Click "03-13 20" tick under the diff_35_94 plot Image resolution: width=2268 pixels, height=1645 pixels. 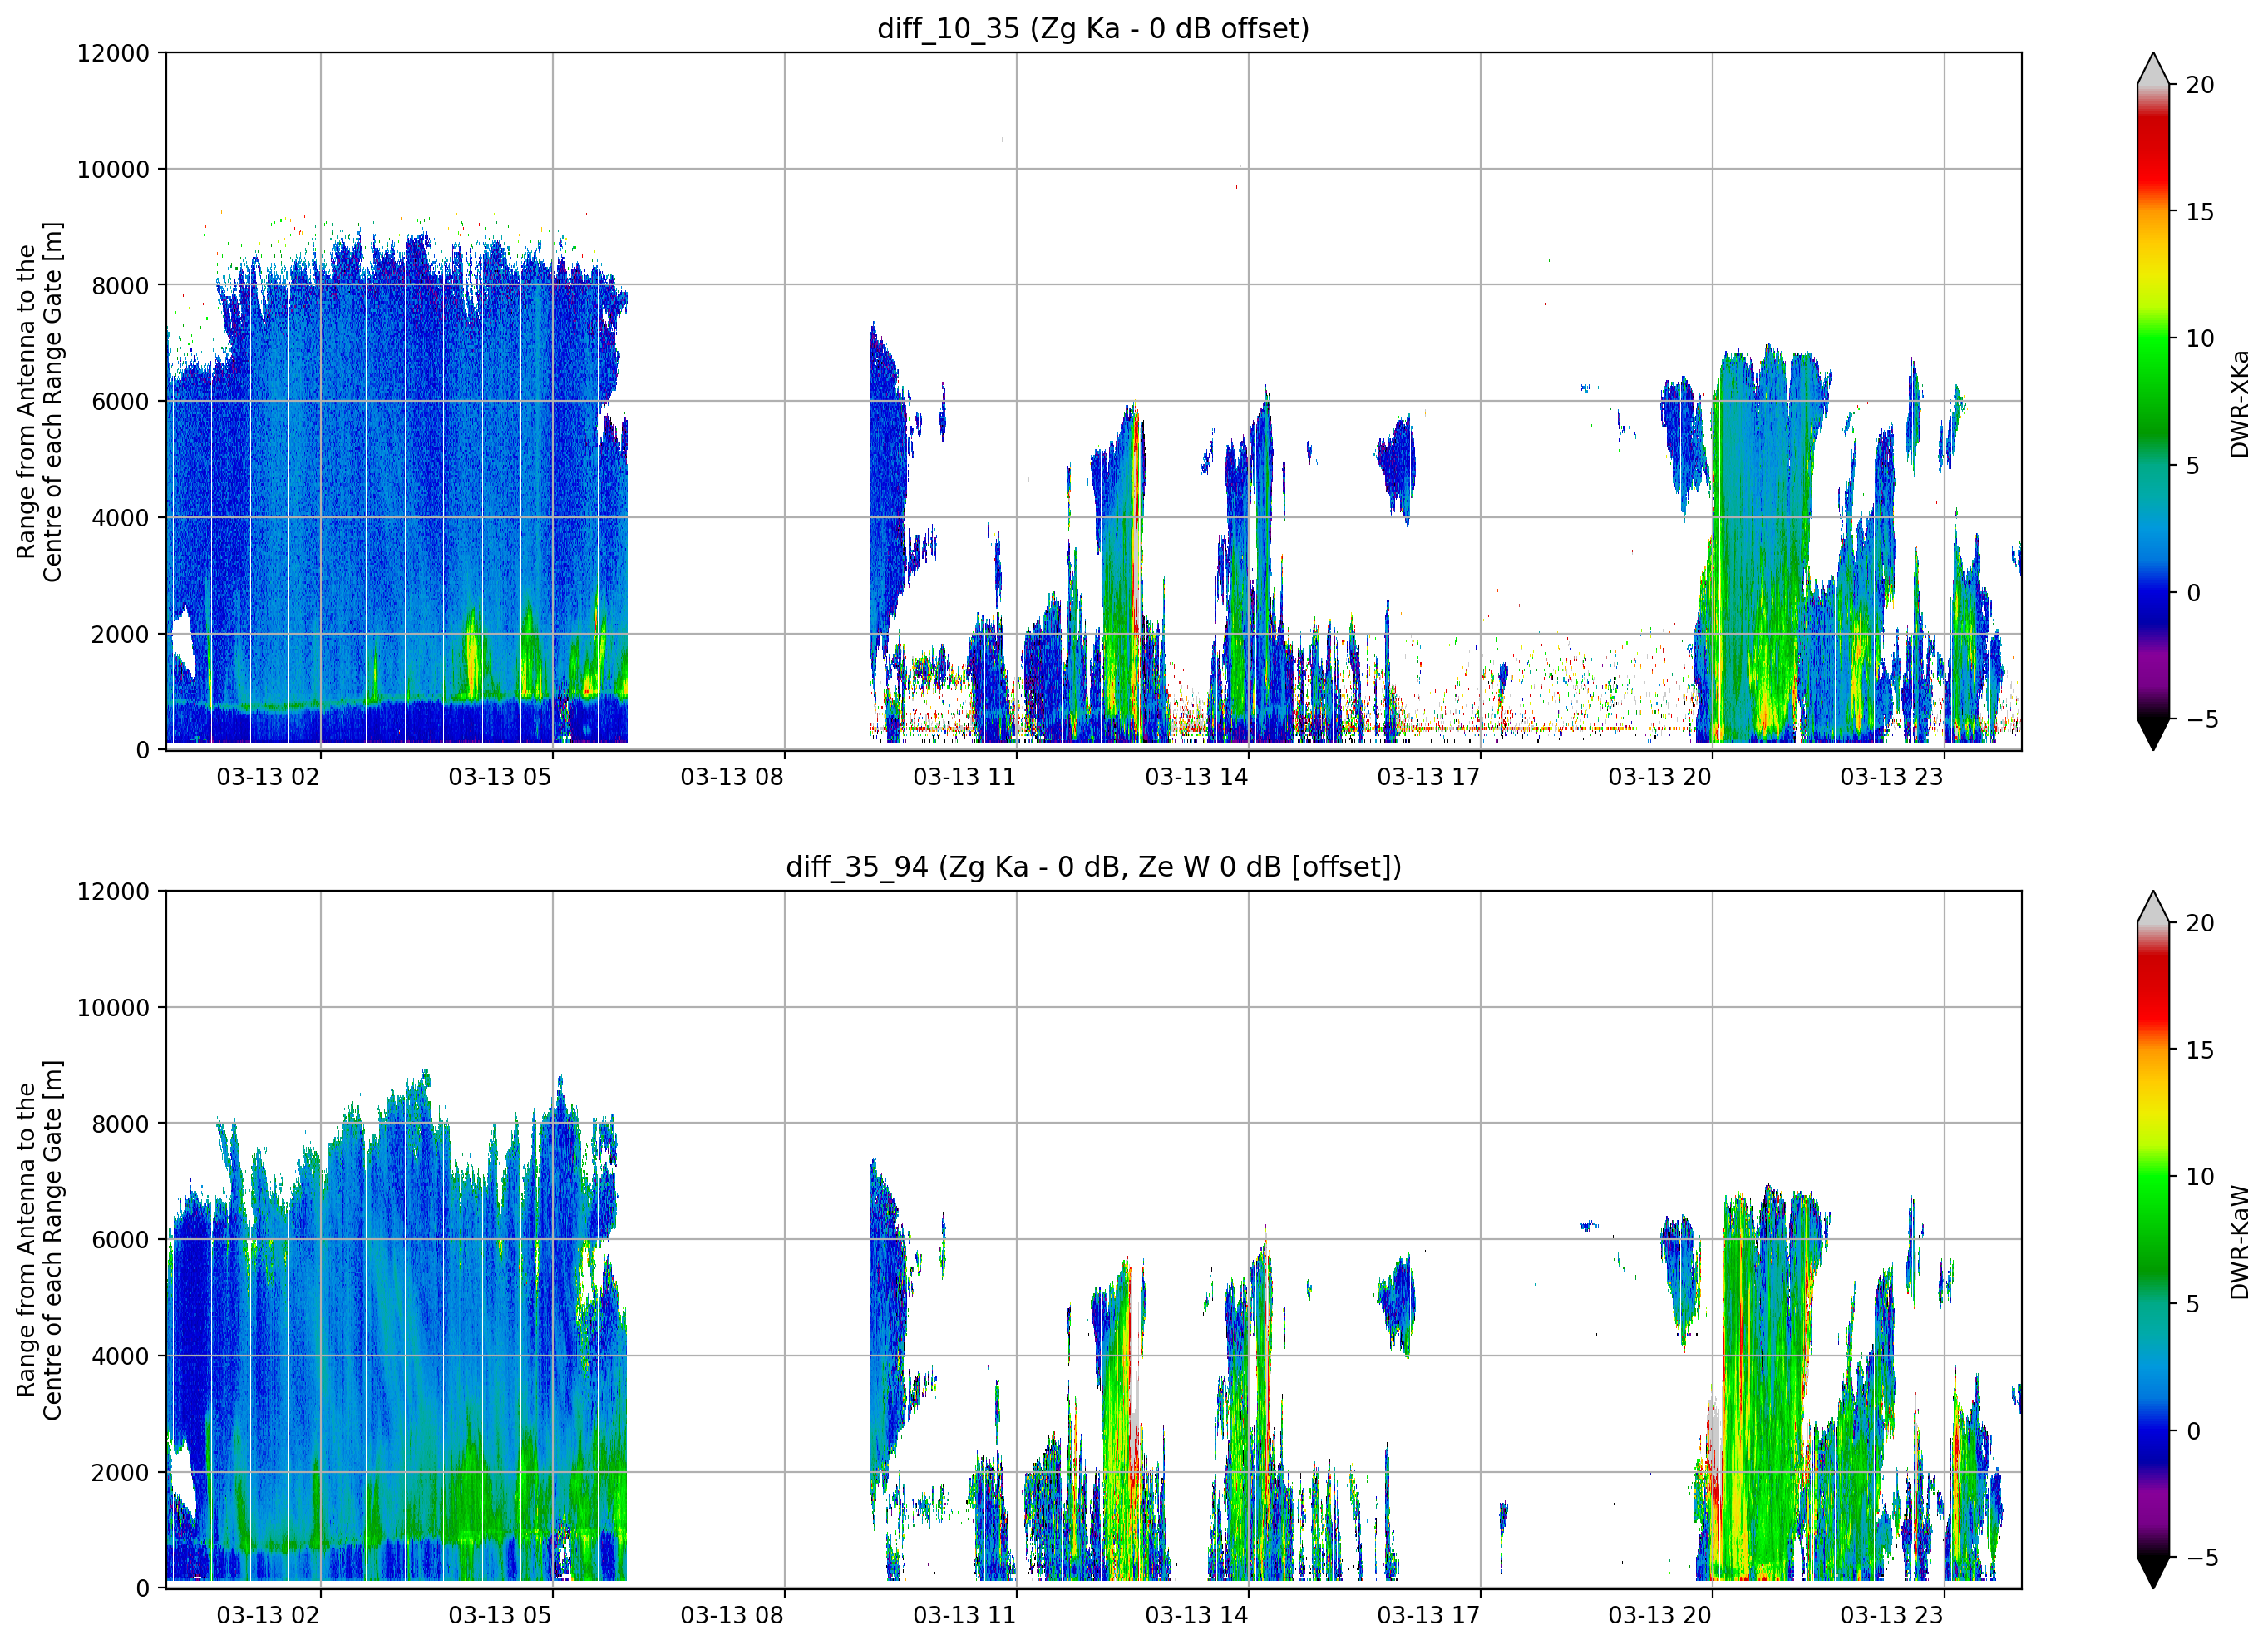[x=1660, y=1616]
